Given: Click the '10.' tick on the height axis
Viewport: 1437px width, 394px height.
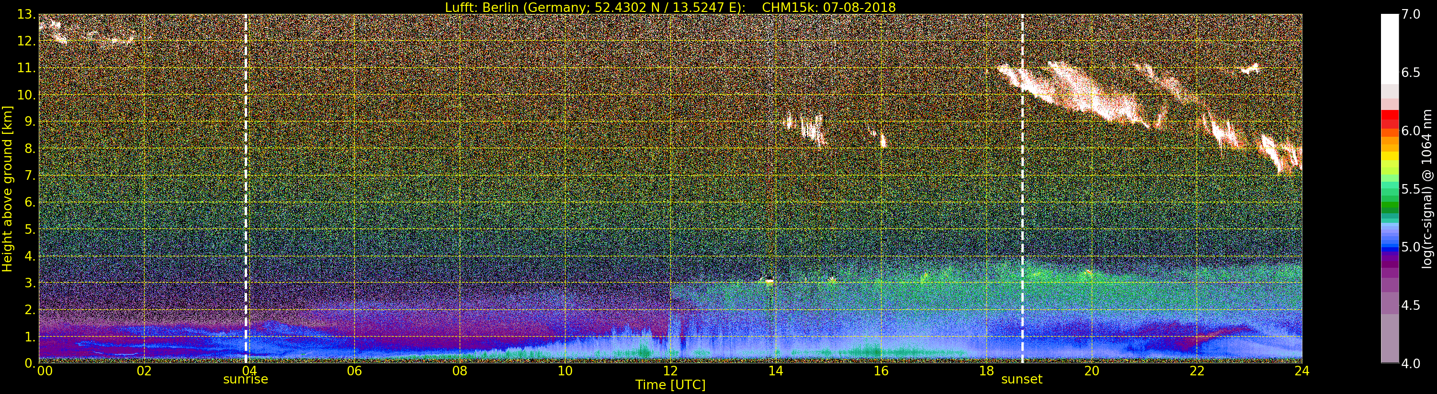Looking at the screenshot, I should click(x=27, y=95).
